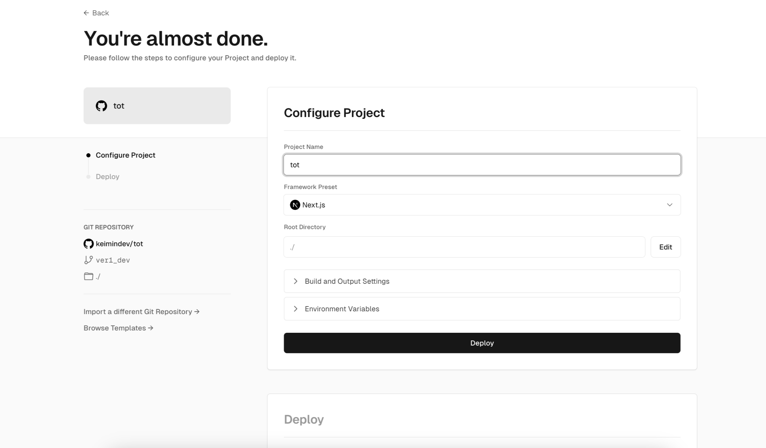Viewport: 766px width, 448px height.
Task: Click arrow after Import a different Git Repository
Action: point(197,312)
